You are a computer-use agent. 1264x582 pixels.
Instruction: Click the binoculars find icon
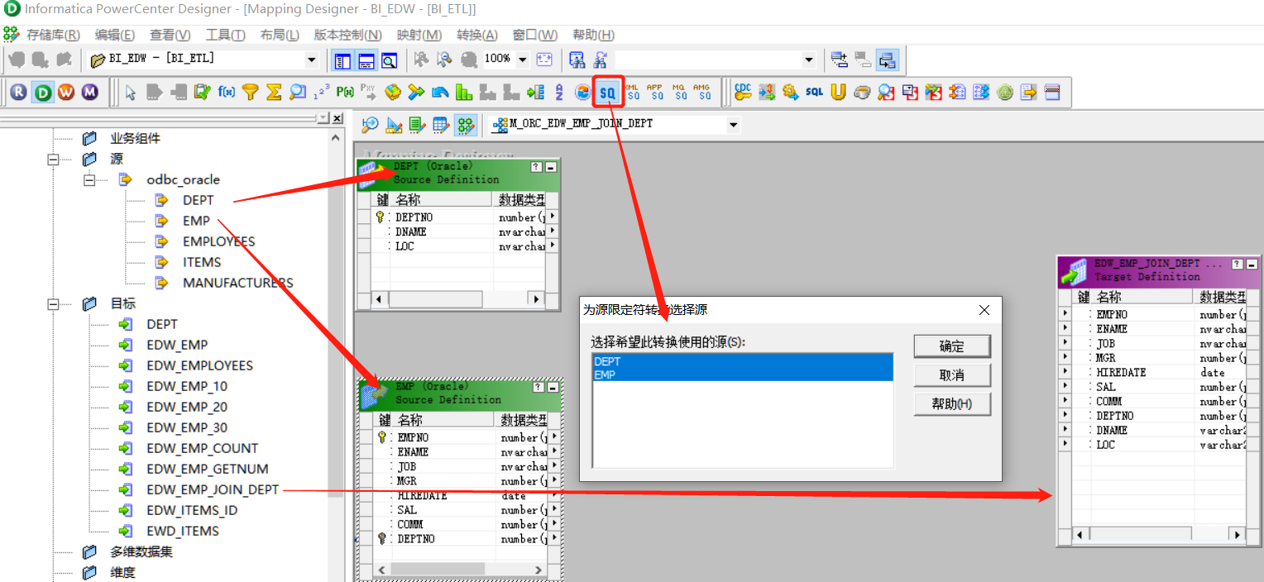(x=577, y=60)
